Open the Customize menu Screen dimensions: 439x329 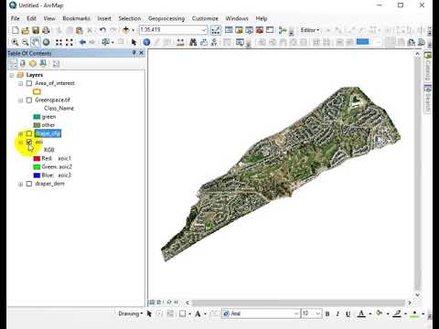[x=205, y=18]
